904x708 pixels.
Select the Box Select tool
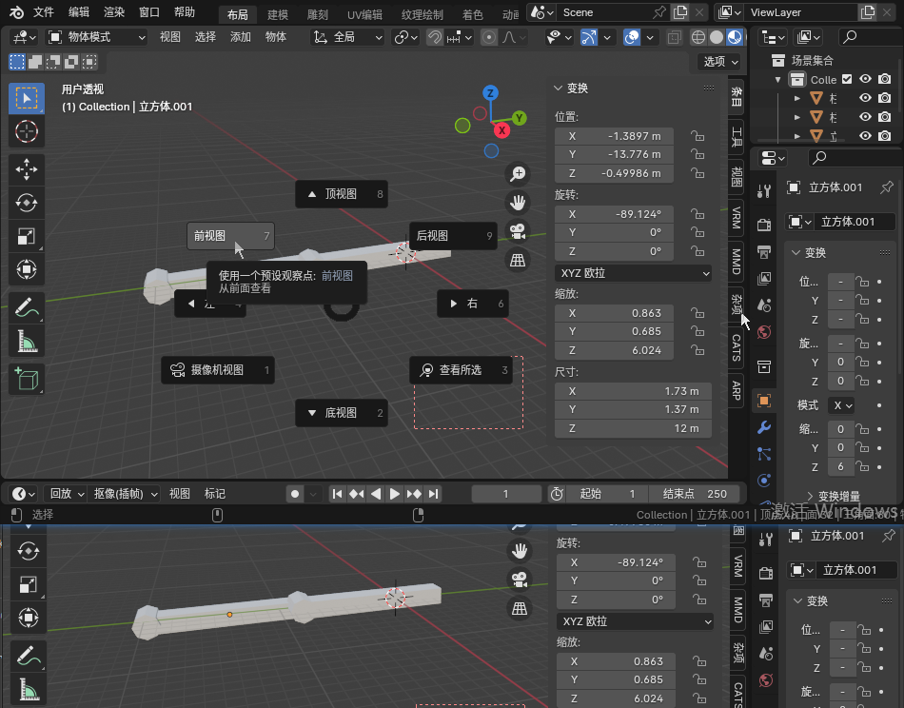pyautogui.click(x=27, y=98)
